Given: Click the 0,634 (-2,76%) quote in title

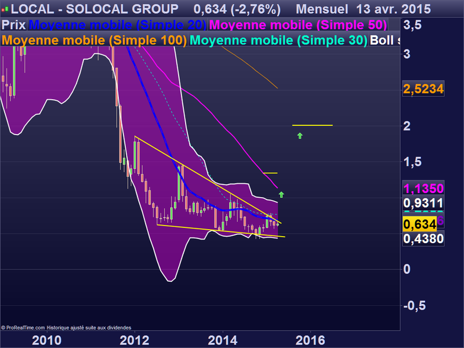Looking at the screenshot, I should [x=237, y=9].
